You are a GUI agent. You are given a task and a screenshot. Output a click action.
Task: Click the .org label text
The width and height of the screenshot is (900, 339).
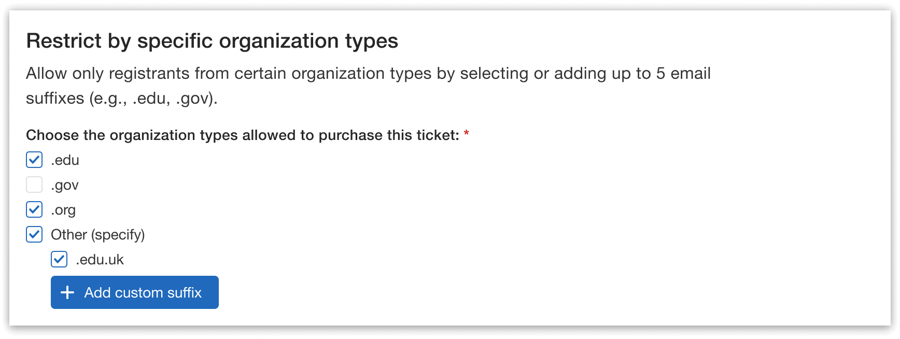(63, 209)
